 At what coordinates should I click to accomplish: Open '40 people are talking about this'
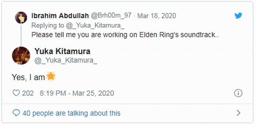tap(71, 113)
